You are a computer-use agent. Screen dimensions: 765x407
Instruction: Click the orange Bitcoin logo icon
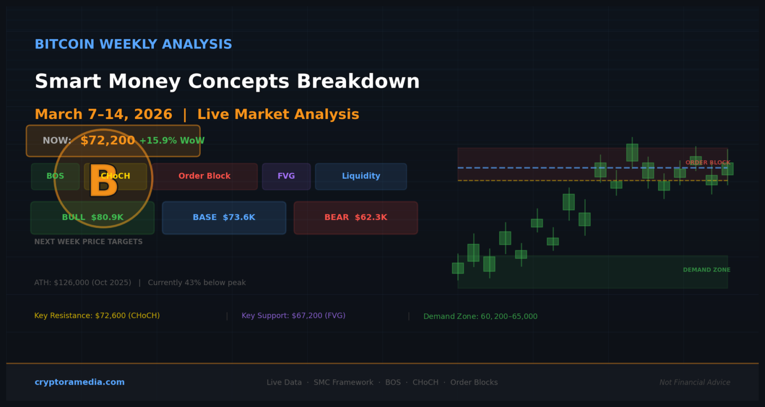[x=104, y=179]
